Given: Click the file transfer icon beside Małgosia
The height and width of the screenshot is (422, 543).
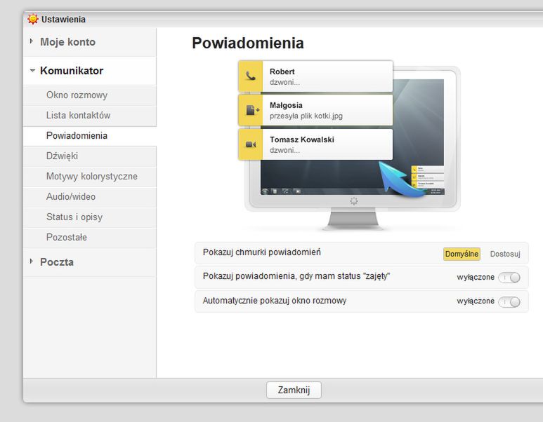Looking at the screenshot, I should 252,110.
